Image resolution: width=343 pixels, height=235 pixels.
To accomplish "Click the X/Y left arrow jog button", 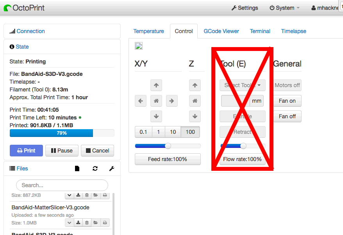I will pyautogui.click(x=141, y=101).
